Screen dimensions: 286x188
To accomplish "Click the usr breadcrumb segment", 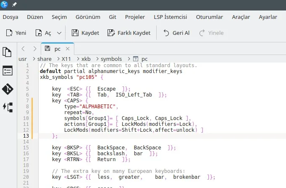I will (x=23, y=59).
